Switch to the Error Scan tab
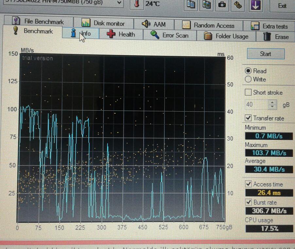The height and width of the screenshot is (249, 295). pos(169,35)
